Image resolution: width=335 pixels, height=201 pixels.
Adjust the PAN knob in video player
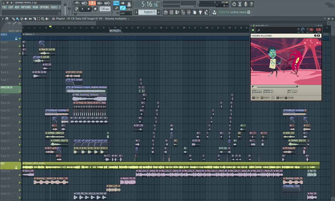click(x=298, y=30)
